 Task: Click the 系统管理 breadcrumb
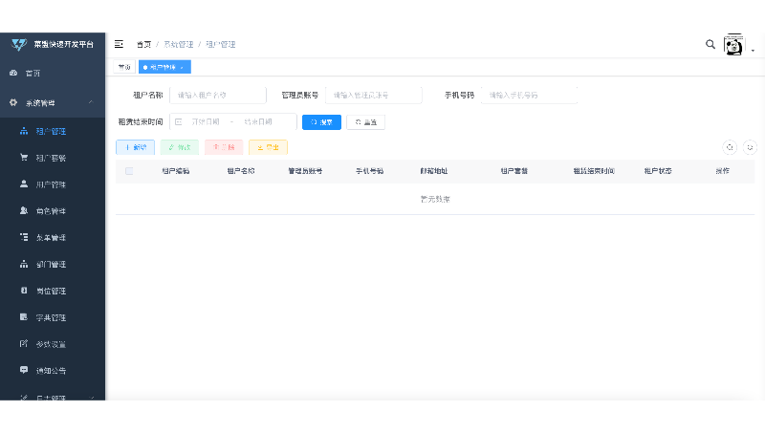179,44
